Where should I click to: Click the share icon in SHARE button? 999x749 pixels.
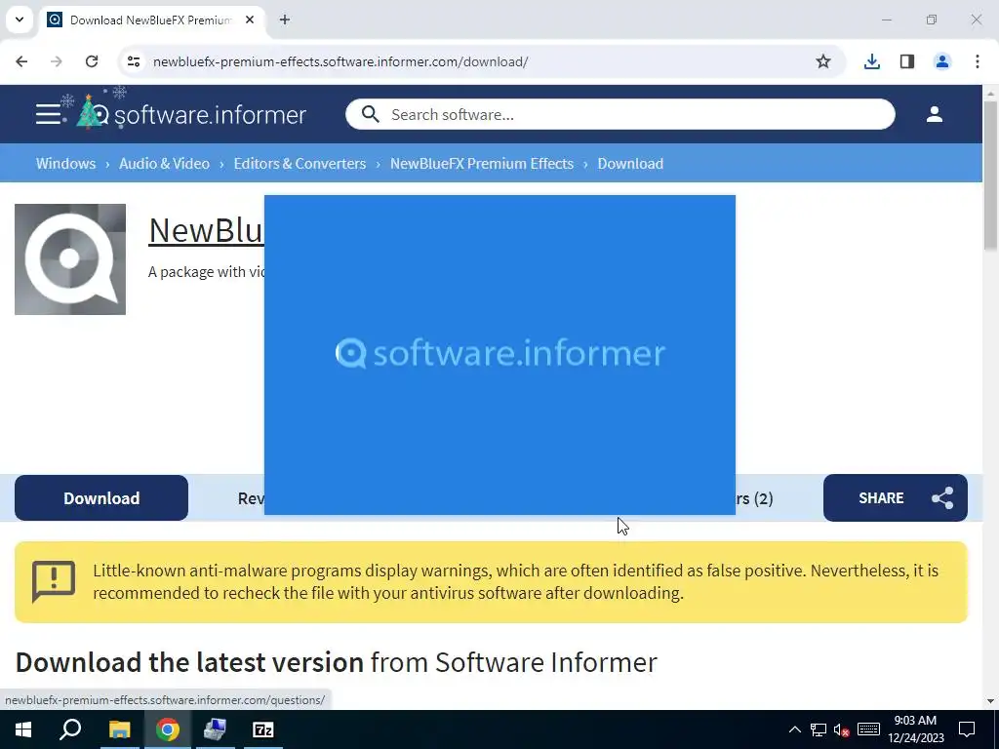(x=942, y=498)
